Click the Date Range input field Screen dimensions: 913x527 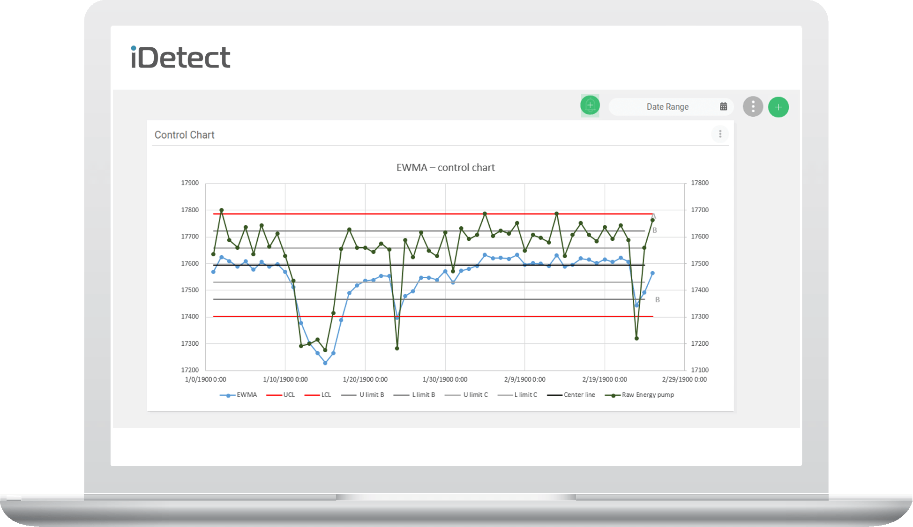tap(667, 107)
